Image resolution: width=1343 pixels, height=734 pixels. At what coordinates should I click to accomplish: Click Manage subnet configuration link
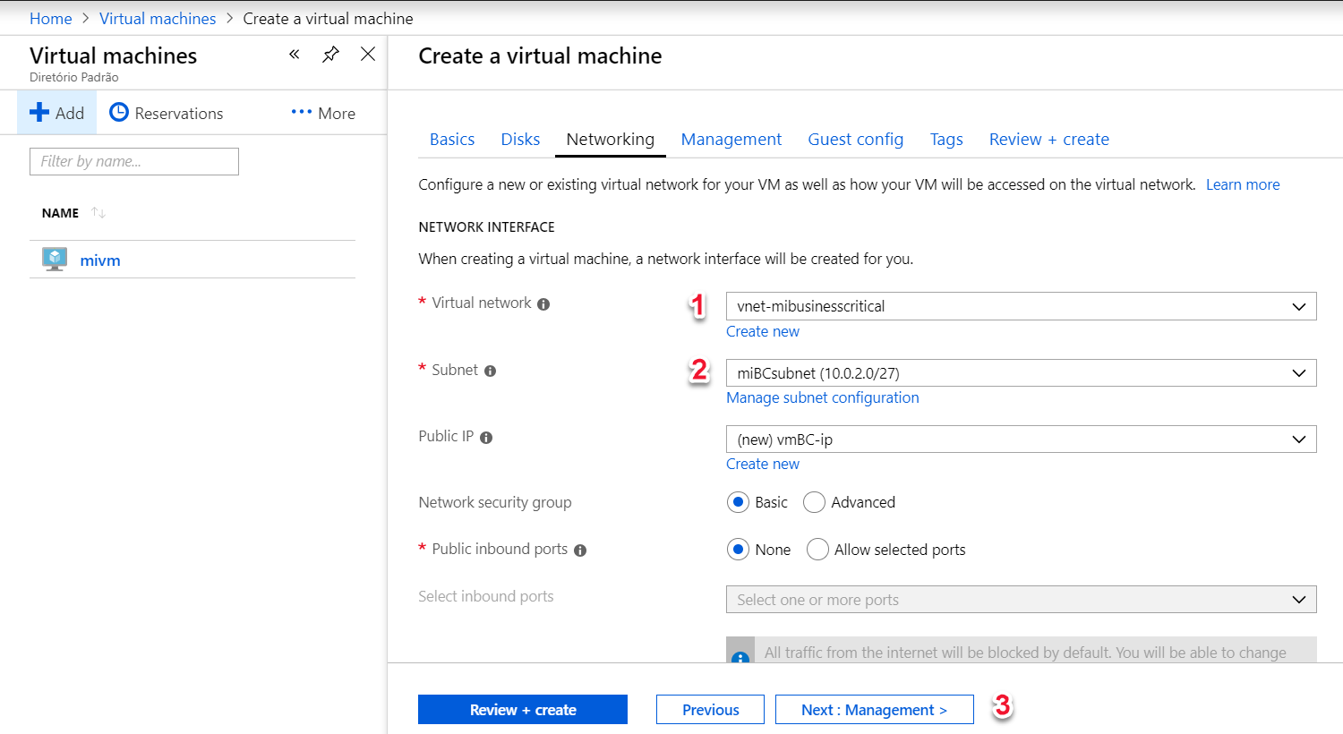point(822,397)
